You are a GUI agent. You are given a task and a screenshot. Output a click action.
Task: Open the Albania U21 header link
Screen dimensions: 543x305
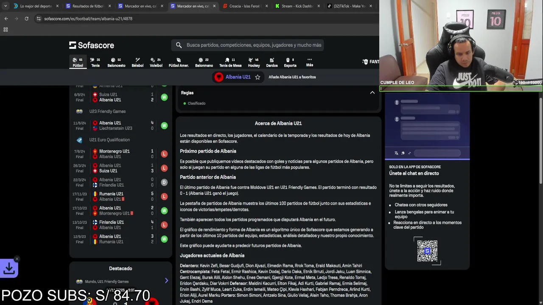coord(238,77)
